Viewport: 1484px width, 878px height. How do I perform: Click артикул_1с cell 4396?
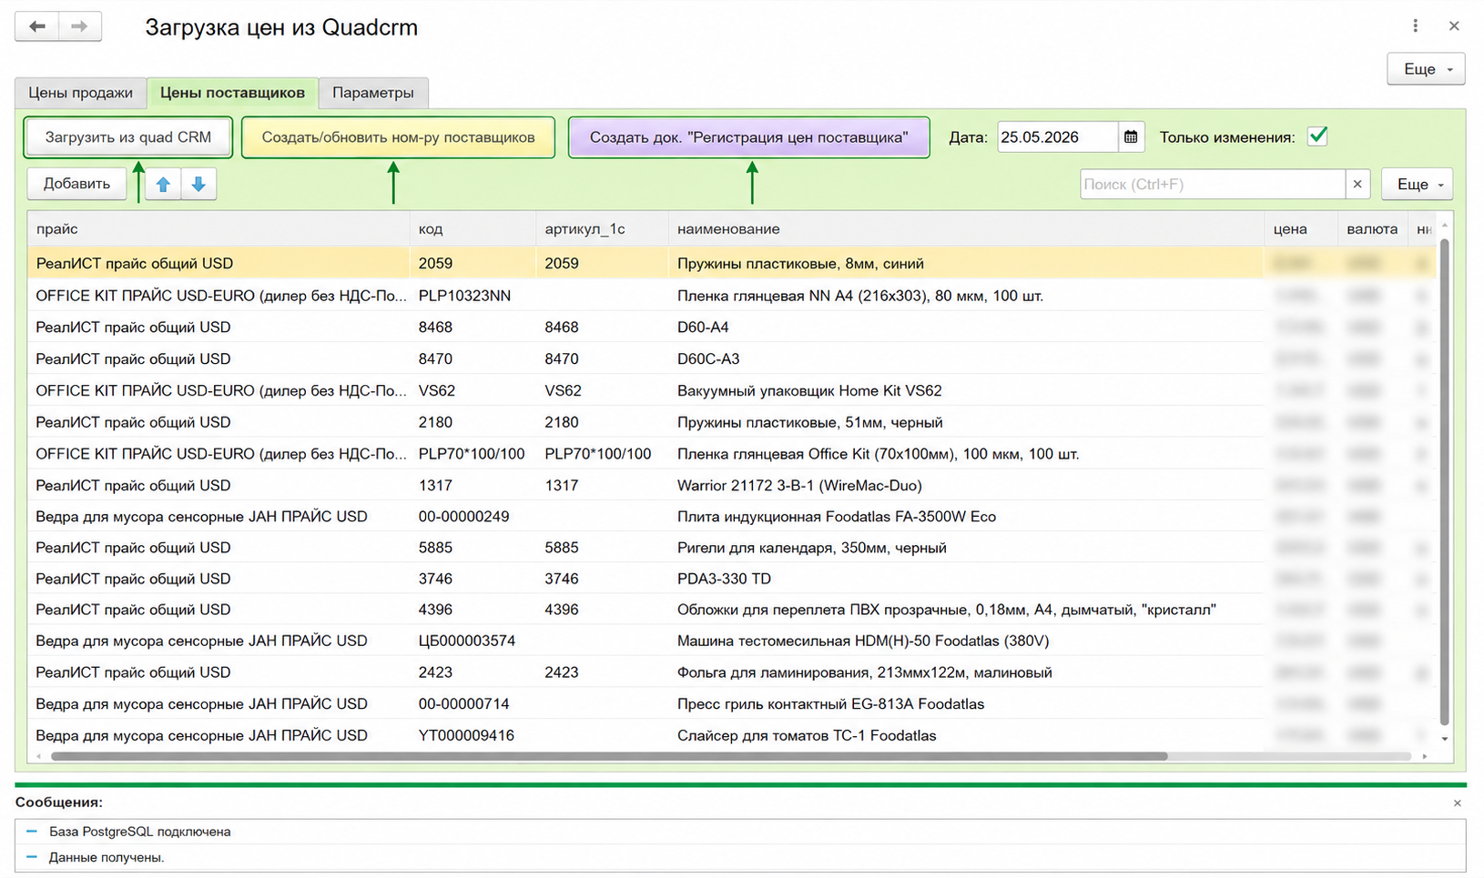coord(602,610)
